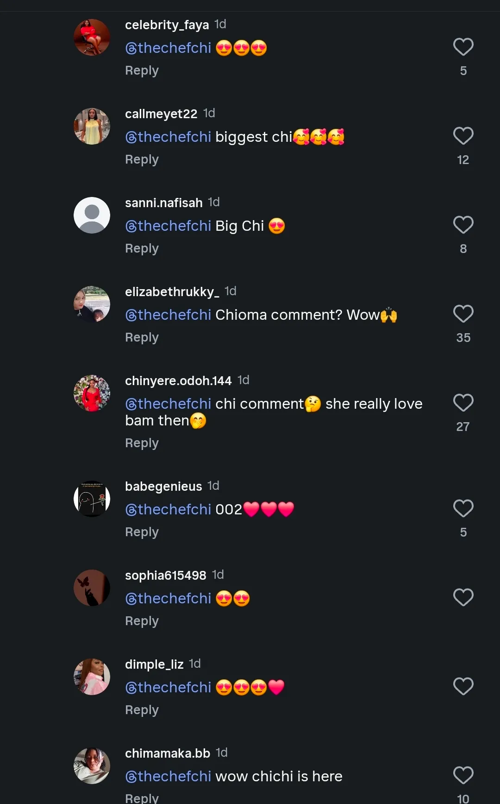Image resolution: width=500 pixels, height=804 pixels.
Task: Reply to babegenieus's '002' comment
Action: [142, 532]
